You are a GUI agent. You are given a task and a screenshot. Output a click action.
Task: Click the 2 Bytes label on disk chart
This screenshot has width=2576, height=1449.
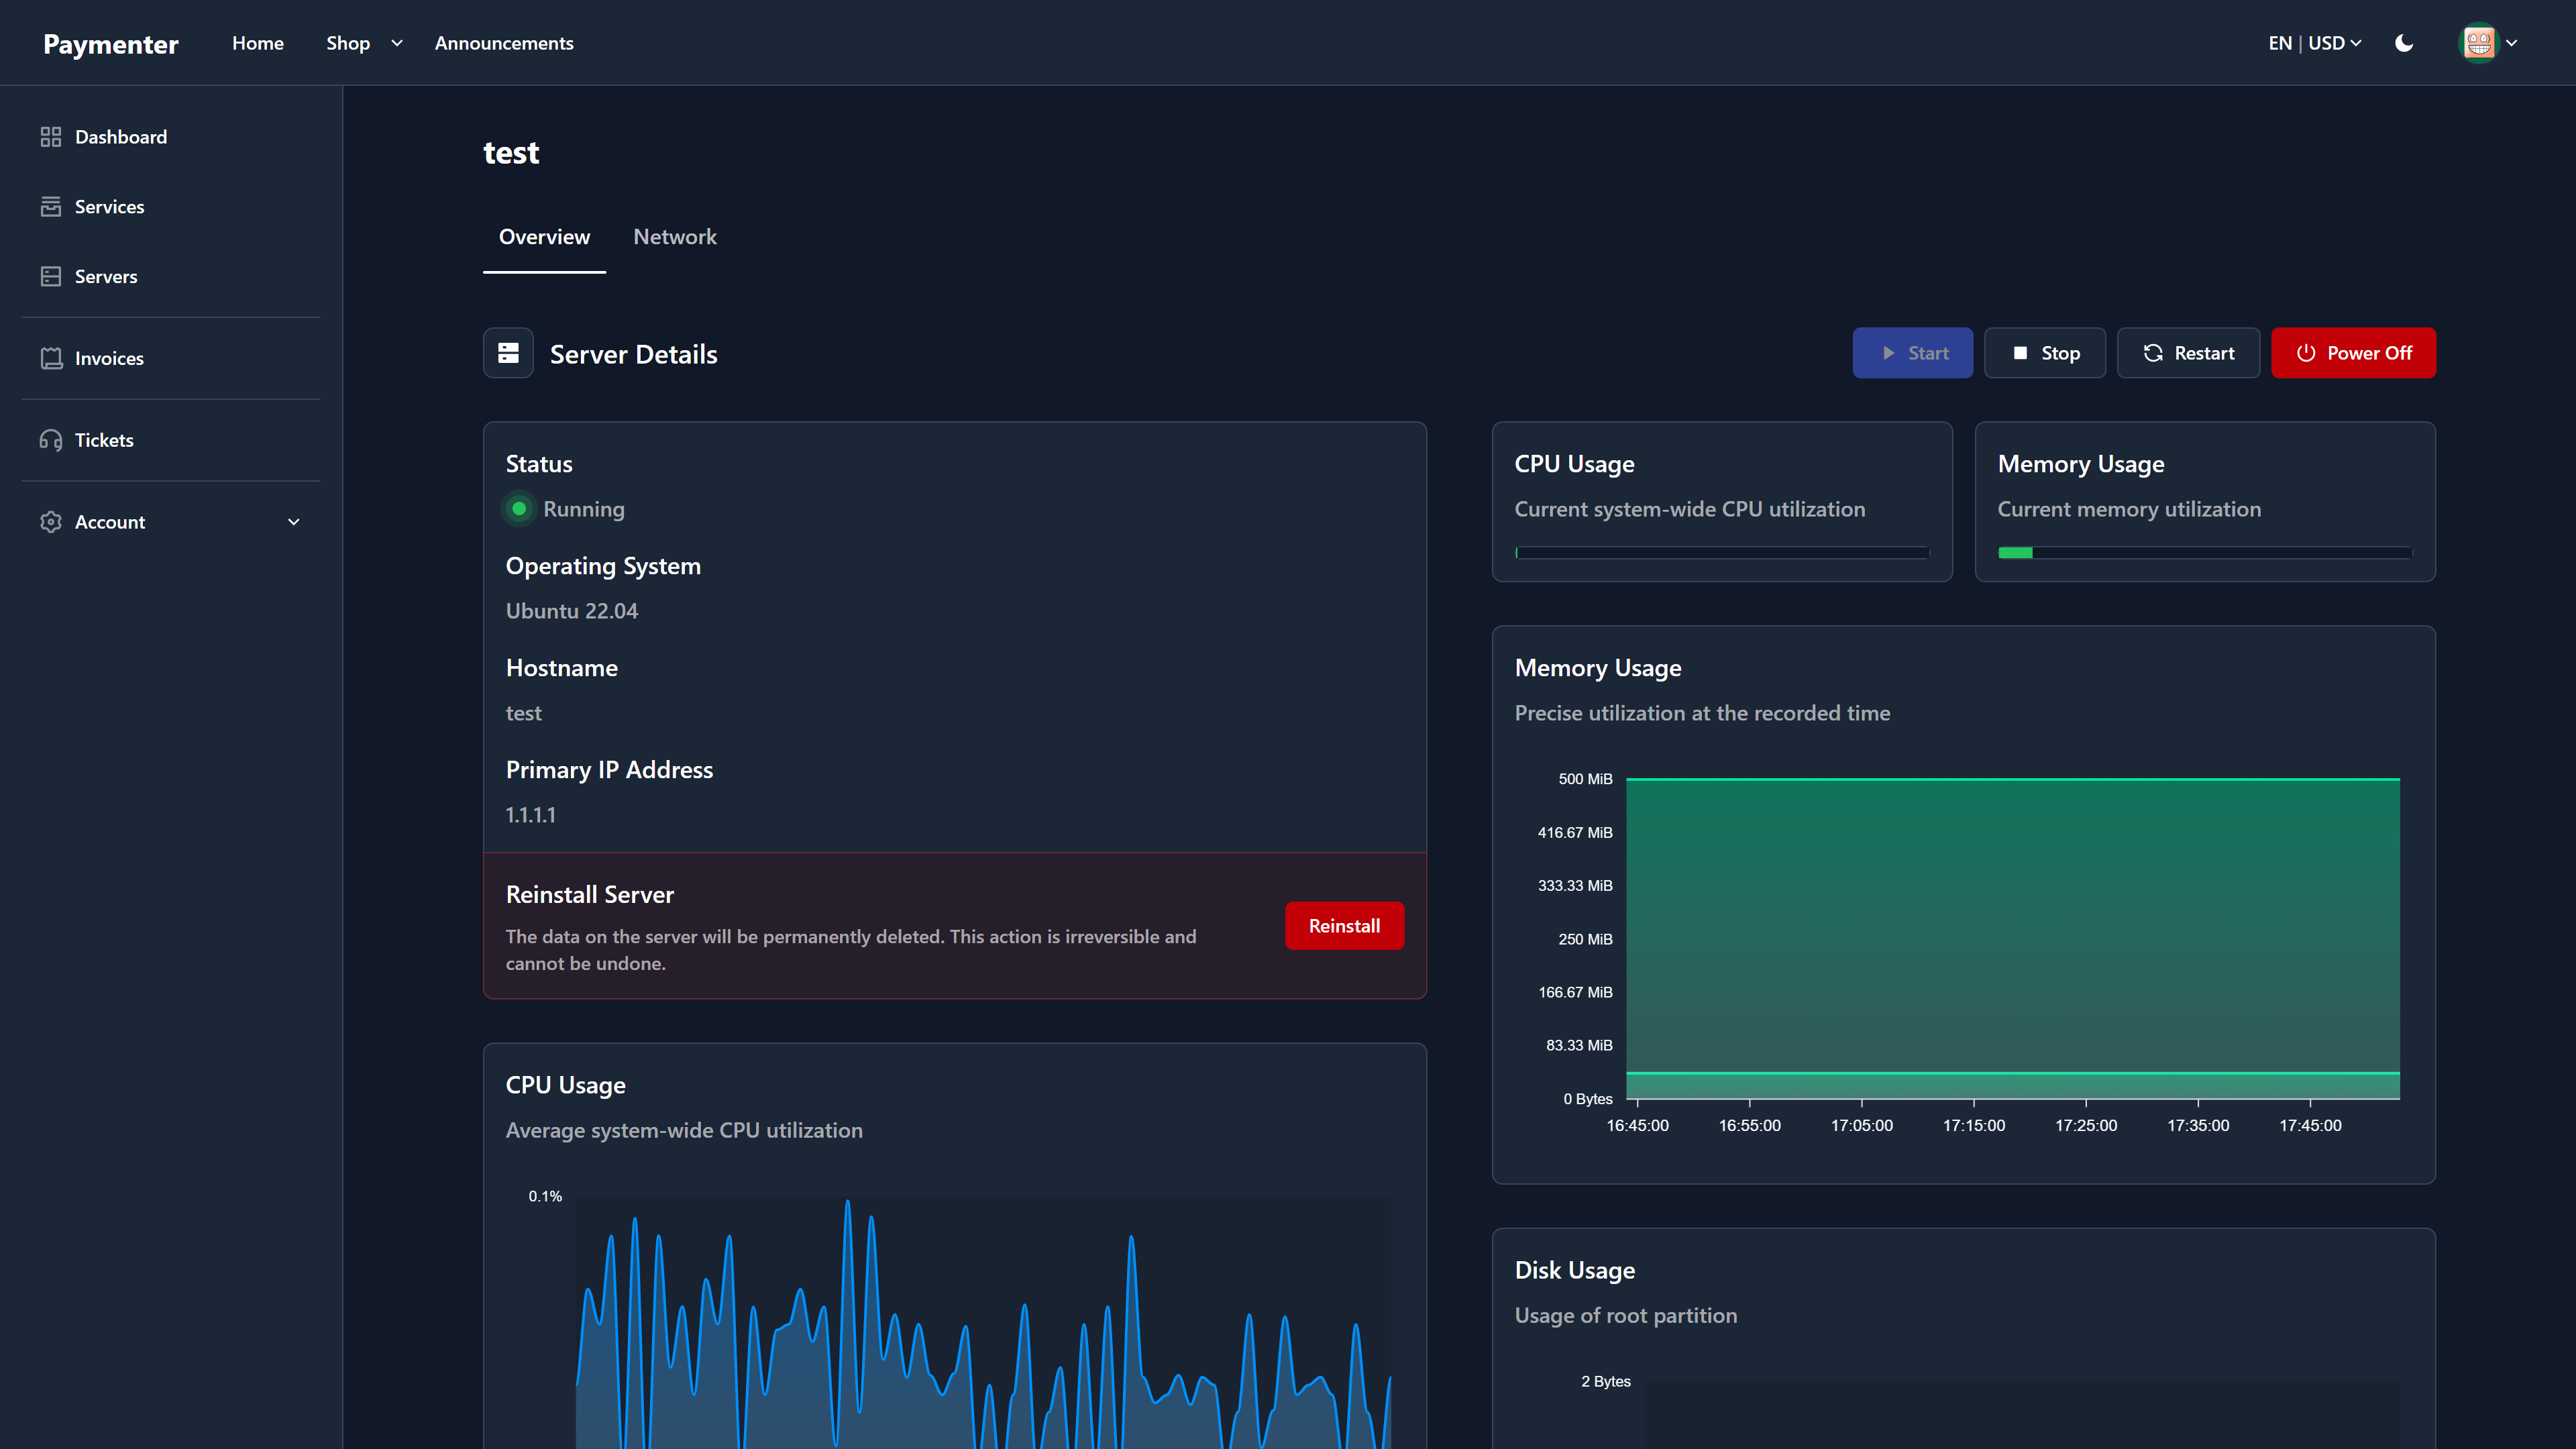(x=1606, y=1381)
